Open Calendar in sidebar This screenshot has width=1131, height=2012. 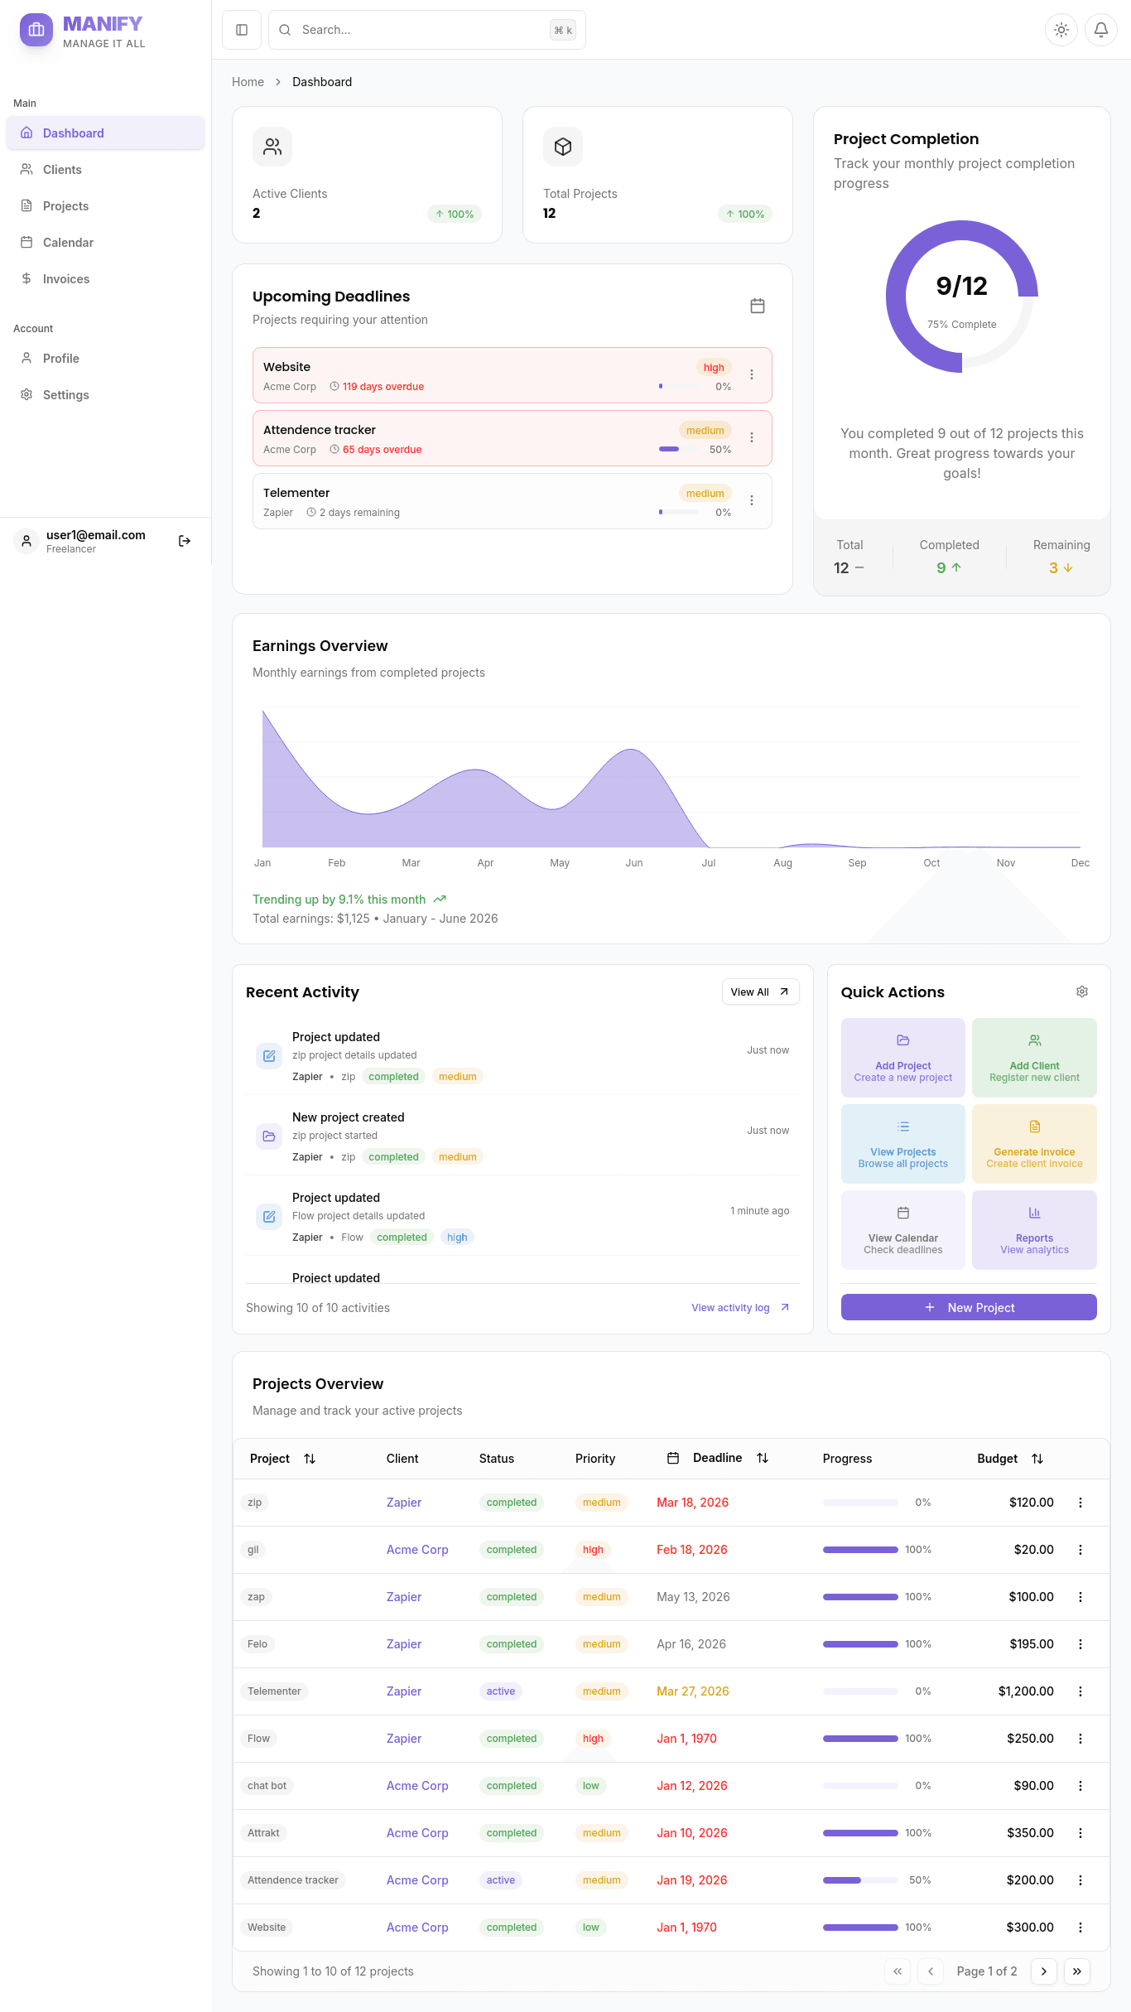[x=105, y=243]
